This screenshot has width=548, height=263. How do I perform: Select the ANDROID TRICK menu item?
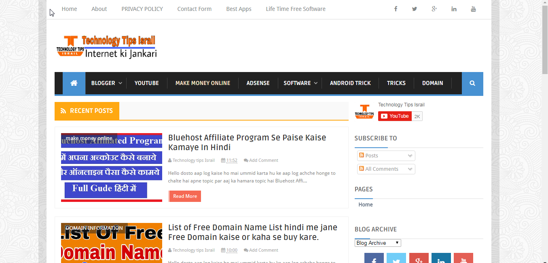coord(350,83)
